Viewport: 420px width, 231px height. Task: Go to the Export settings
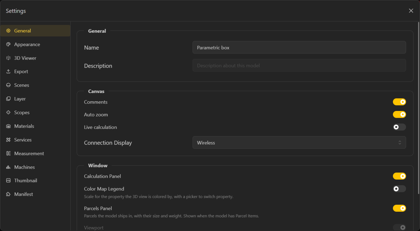tap(35, 72)
